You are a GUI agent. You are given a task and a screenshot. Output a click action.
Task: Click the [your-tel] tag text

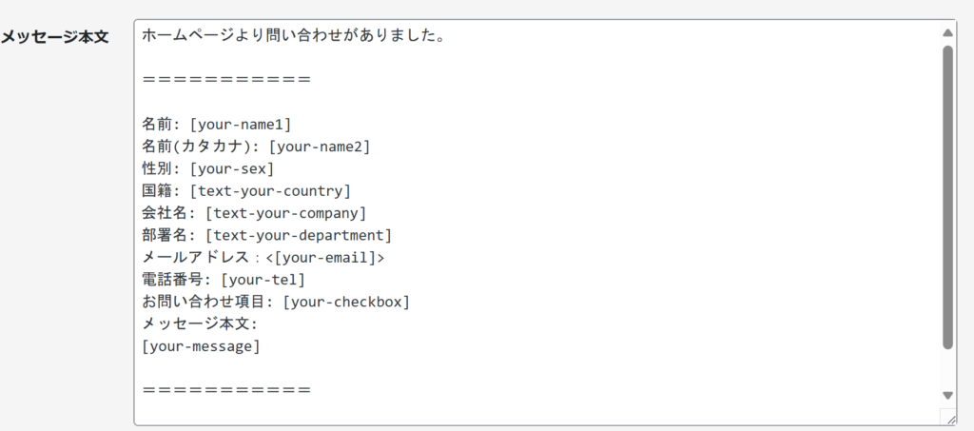point(263,280)
